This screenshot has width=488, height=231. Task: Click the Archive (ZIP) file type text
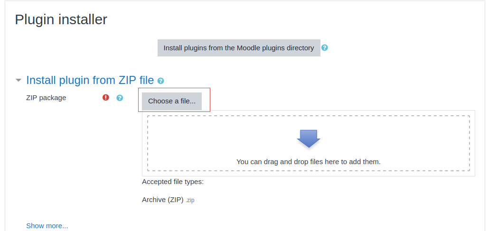pos(163,200)
